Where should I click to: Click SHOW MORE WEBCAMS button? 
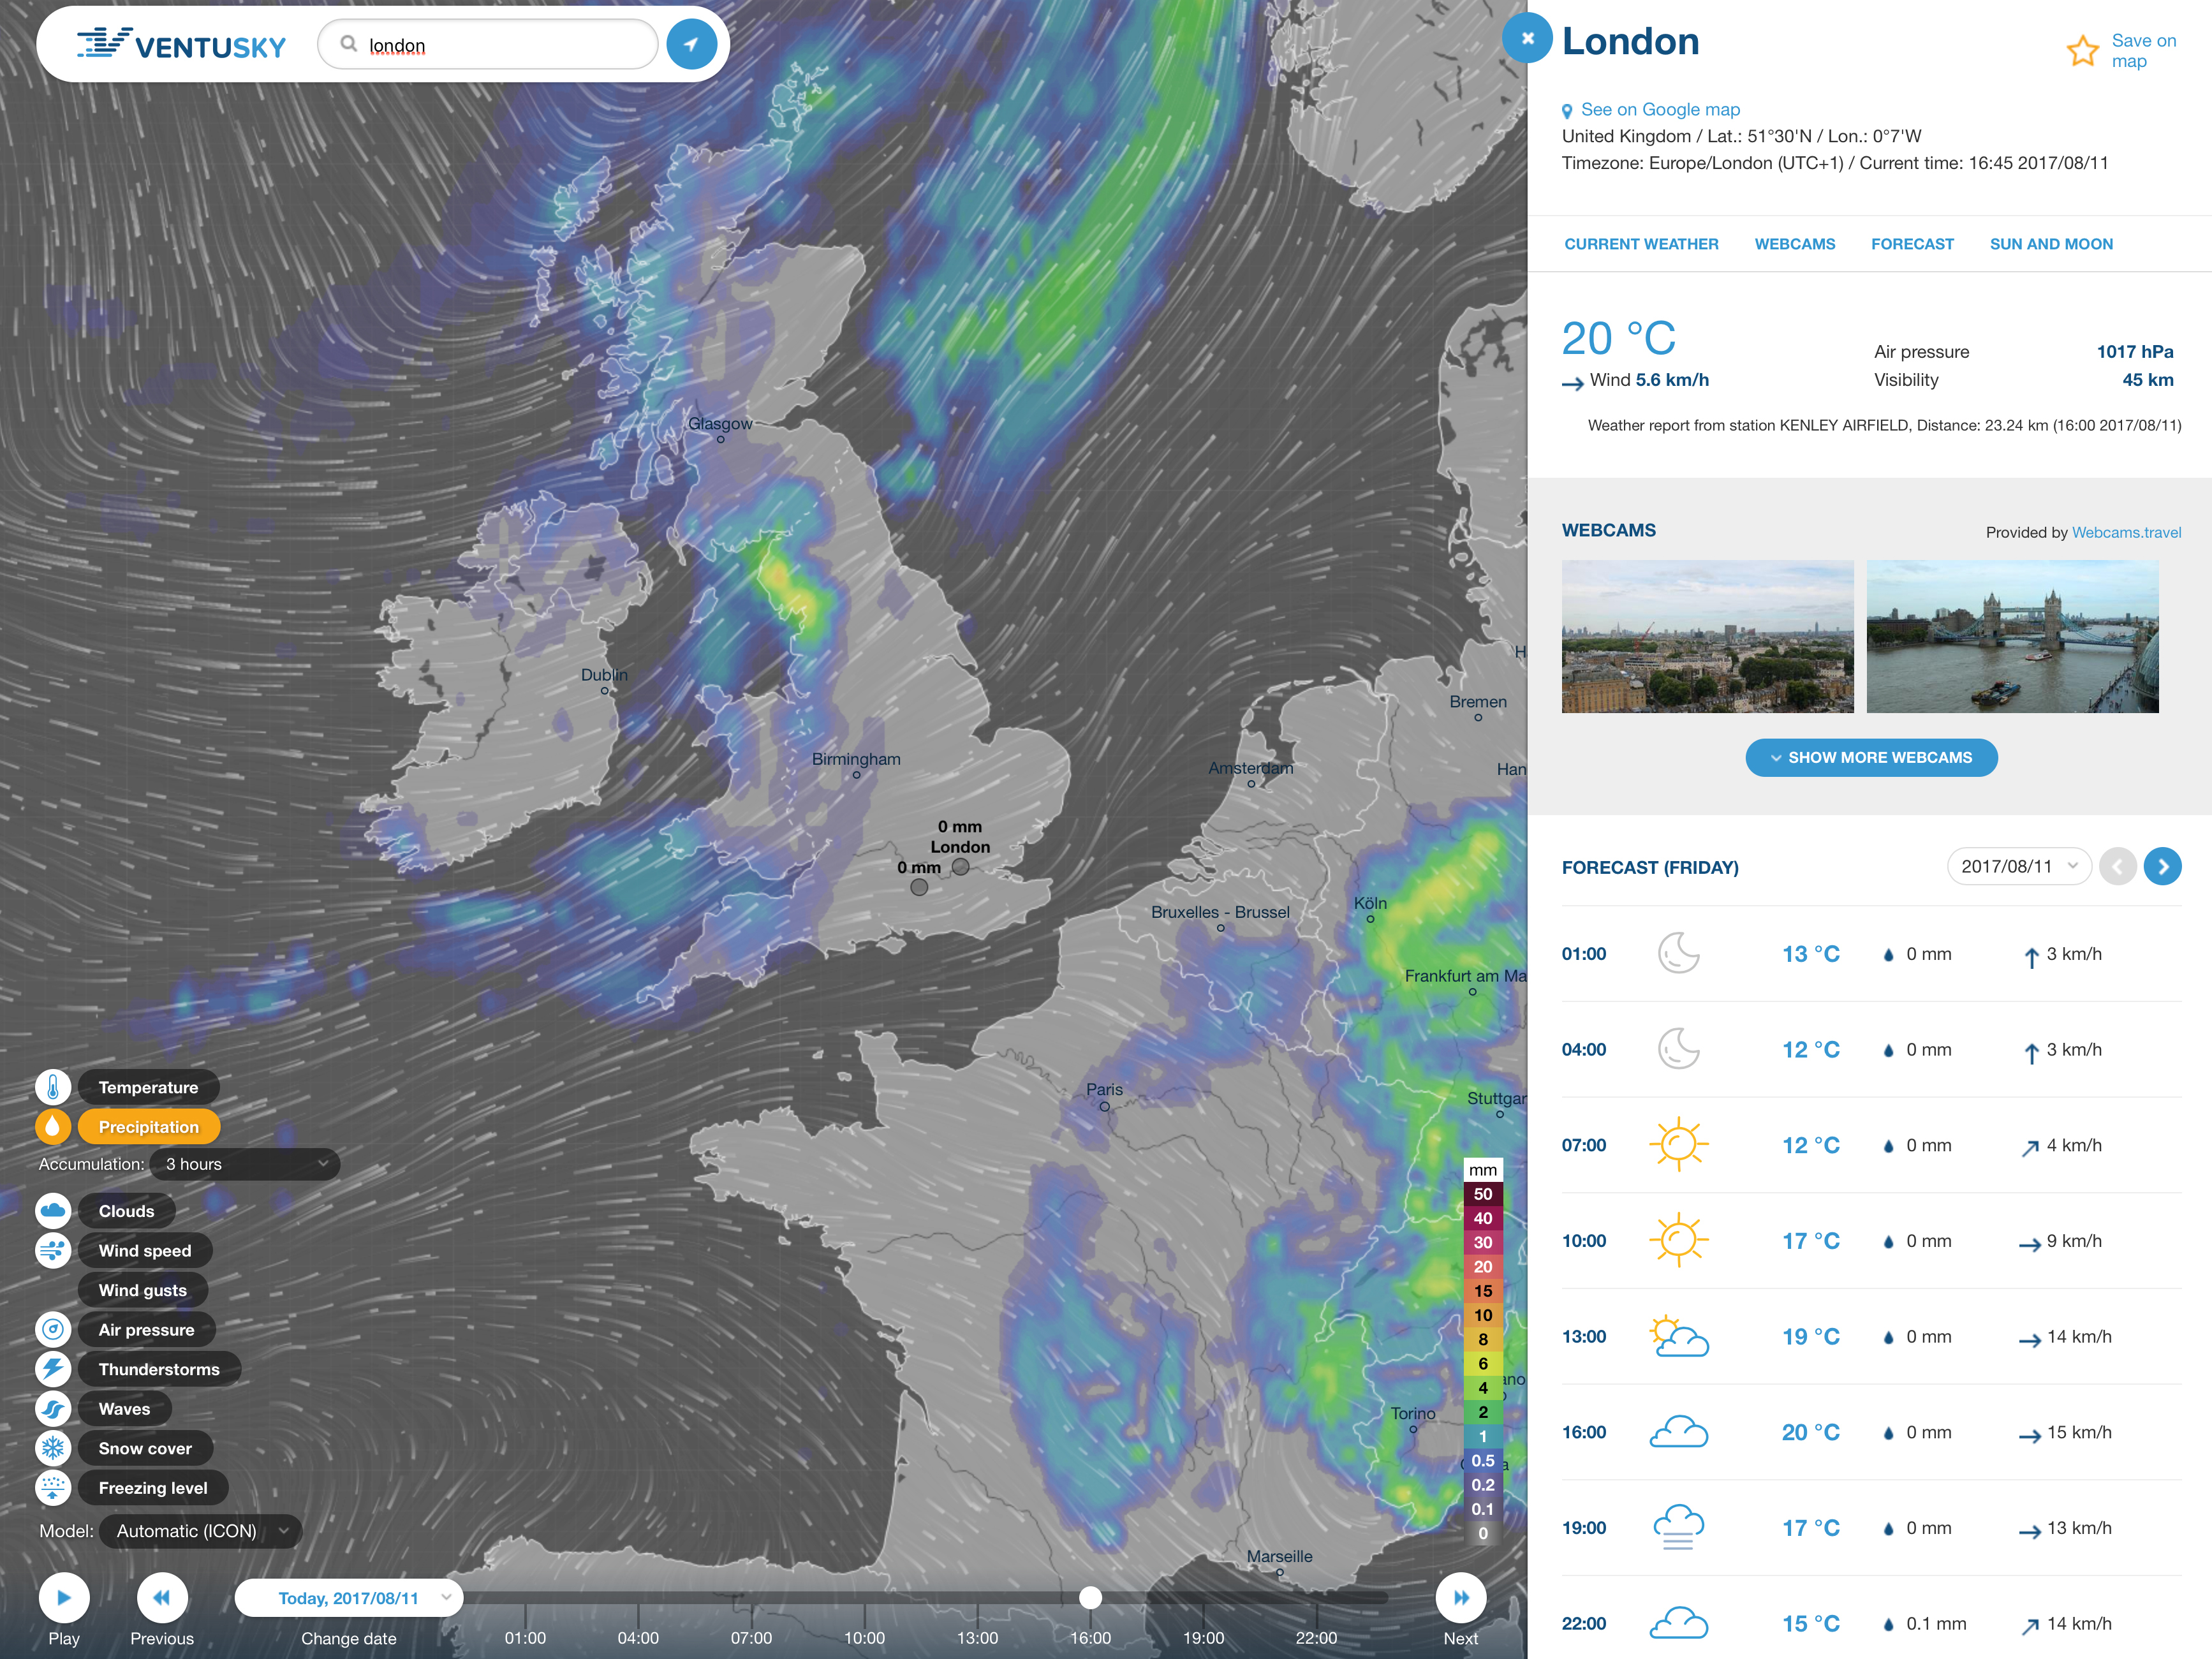(1871, 757)
